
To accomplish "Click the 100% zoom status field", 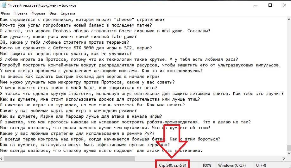I will coord(207,165).
